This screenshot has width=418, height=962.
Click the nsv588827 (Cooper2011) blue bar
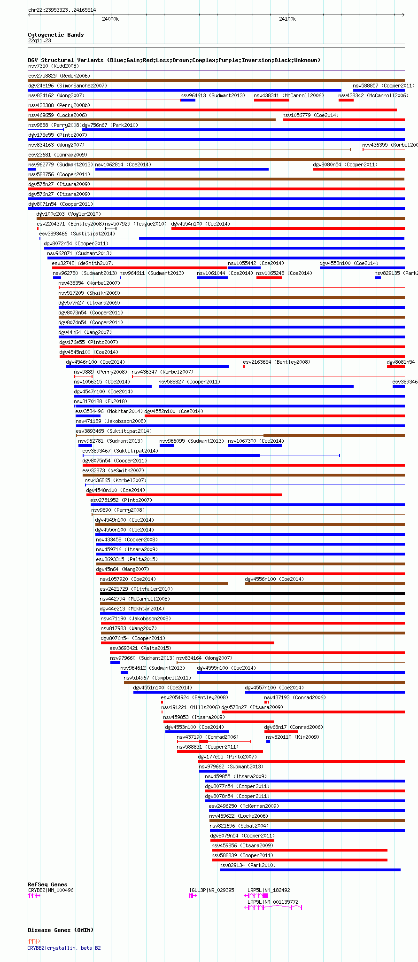(256, 386)
